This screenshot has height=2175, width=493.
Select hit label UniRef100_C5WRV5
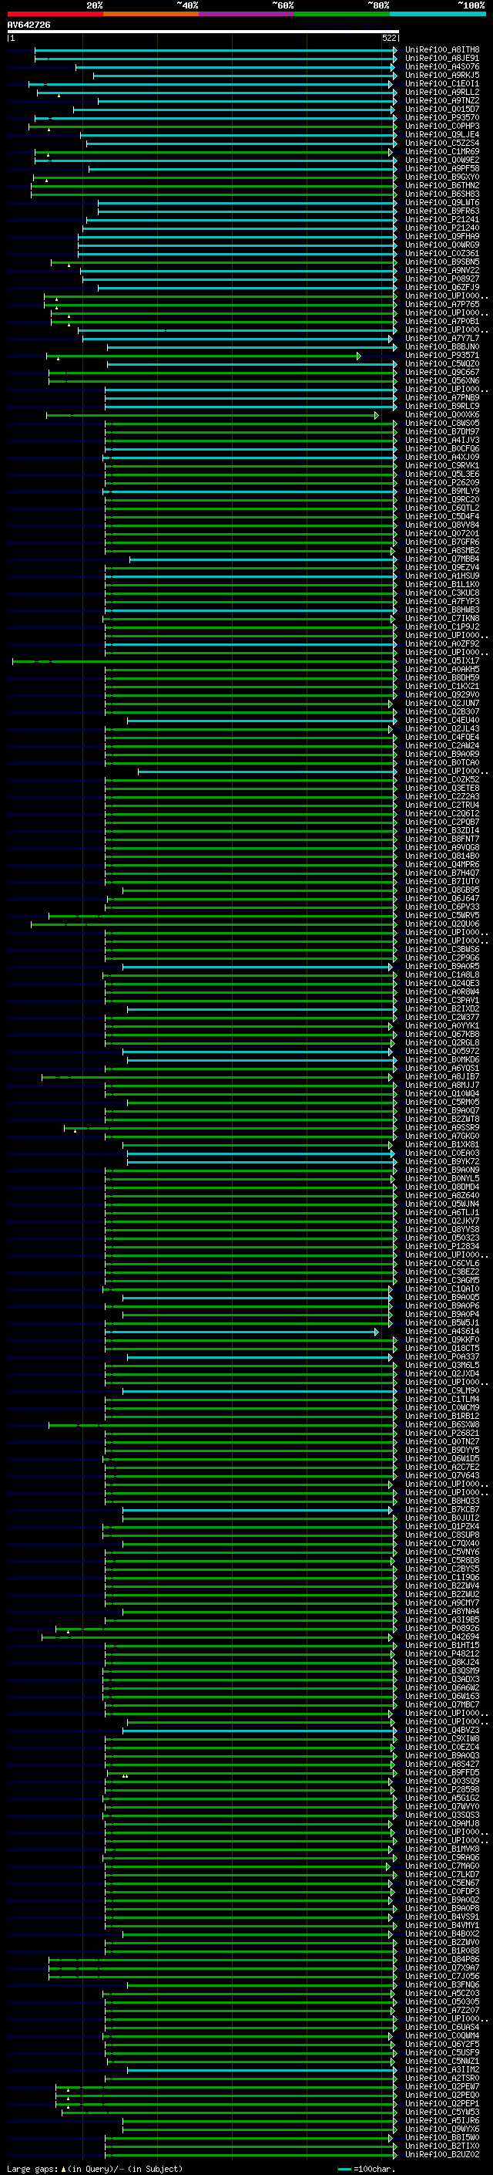442,915
